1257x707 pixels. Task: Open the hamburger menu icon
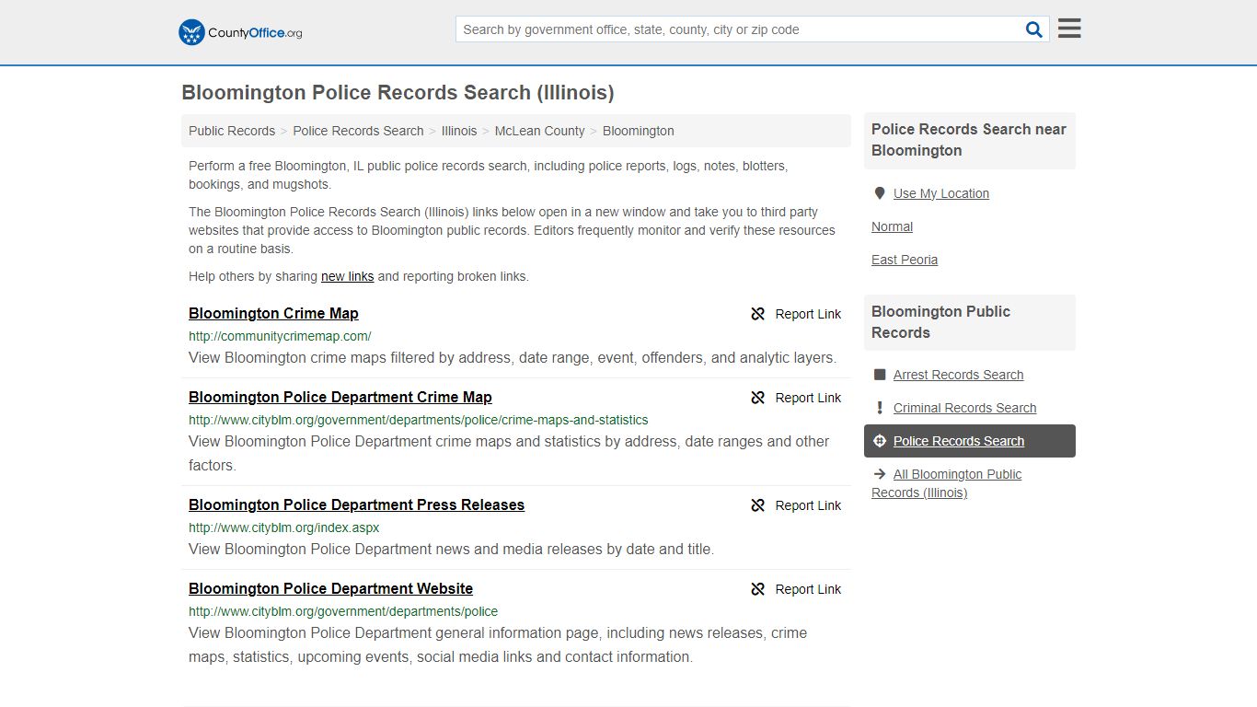click(1069, 29)
